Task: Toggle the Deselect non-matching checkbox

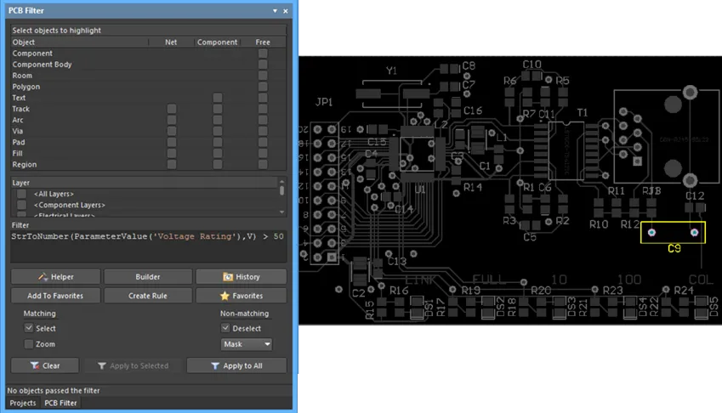Action: 225,328
